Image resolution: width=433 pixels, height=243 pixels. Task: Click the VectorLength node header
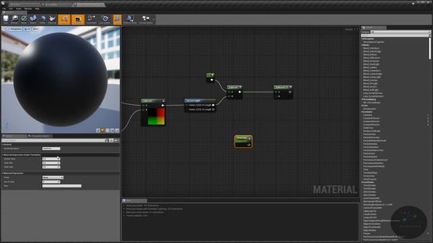tap(200, 101)
